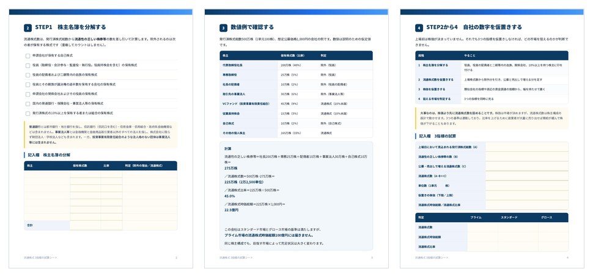
Task: Select the 275万株 result
Action: 230,168
